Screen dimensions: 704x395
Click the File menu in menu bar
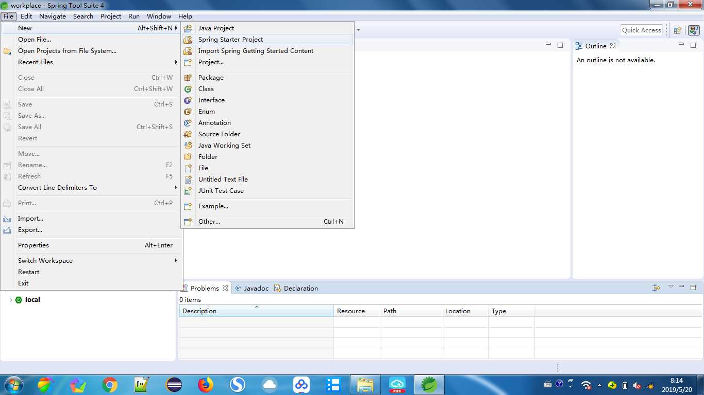[8, 16]
